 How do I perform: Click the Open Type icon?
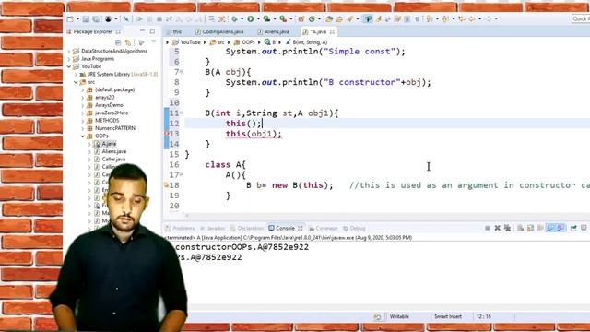coord(329,18)
